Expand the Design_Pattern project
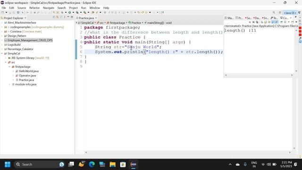The image size is (302, 170). [x=2, y=36]
